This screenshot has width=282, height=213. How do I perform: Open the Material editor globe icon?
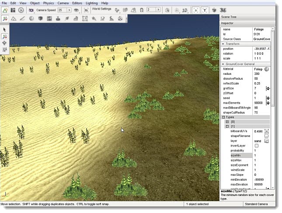coord(267,69)
